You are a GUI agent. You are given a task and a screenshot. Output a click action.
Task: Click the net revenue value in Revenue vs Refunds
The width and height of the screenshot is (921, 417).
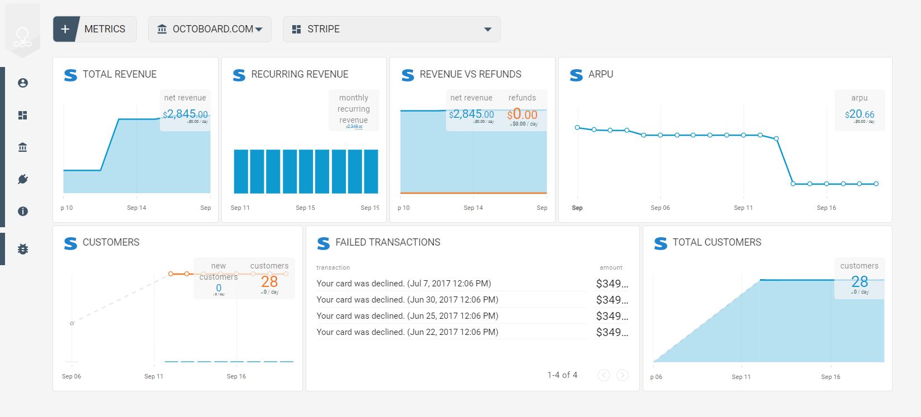coord(471,114)
